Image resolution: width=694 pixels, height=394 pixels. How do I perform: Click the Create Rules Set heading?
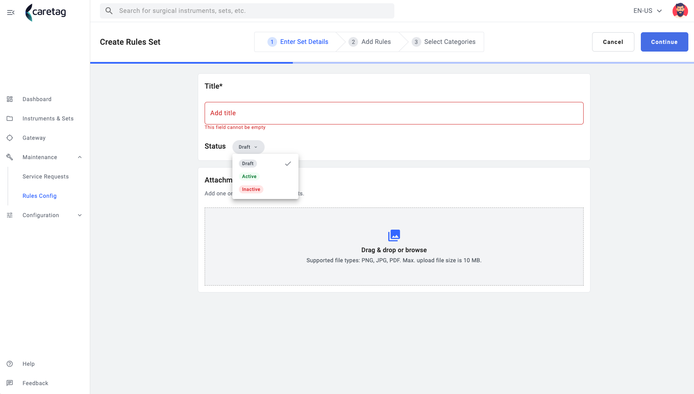pyautogui.click(x=130, y=42)
